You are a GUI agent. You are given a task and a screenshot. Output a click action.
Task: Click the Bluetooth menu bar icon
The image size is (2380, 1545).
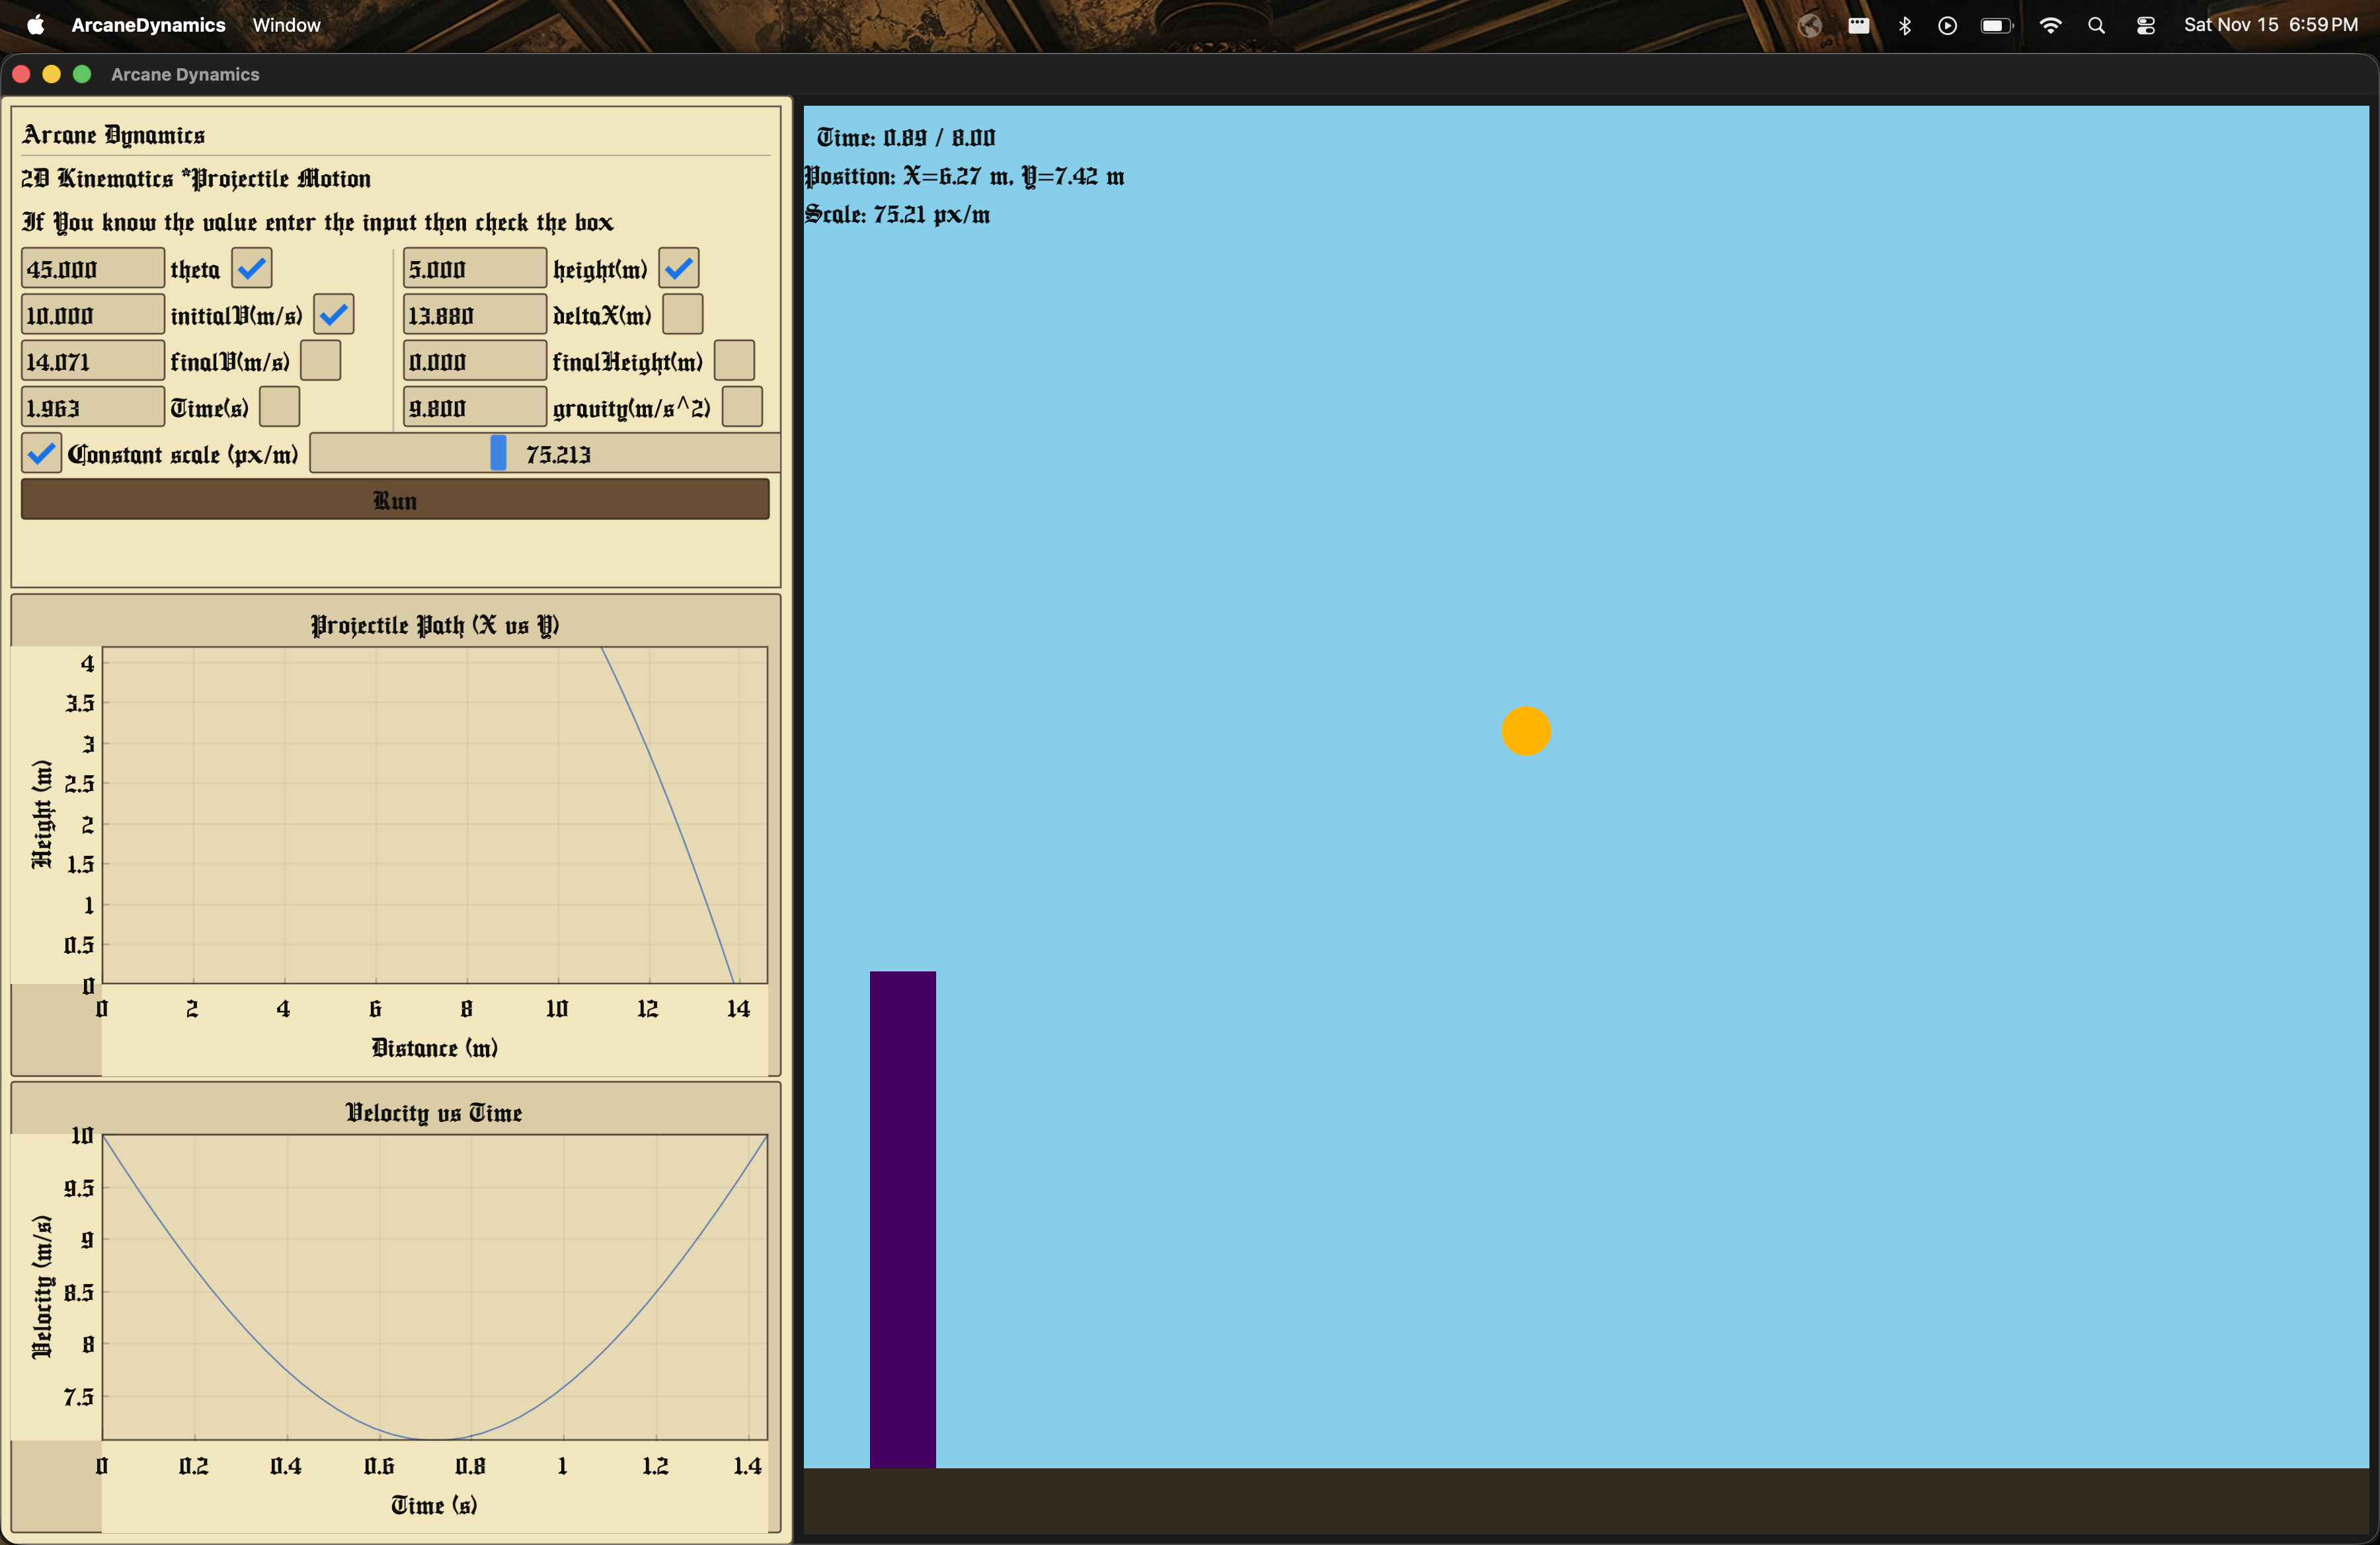(1904, 26)
